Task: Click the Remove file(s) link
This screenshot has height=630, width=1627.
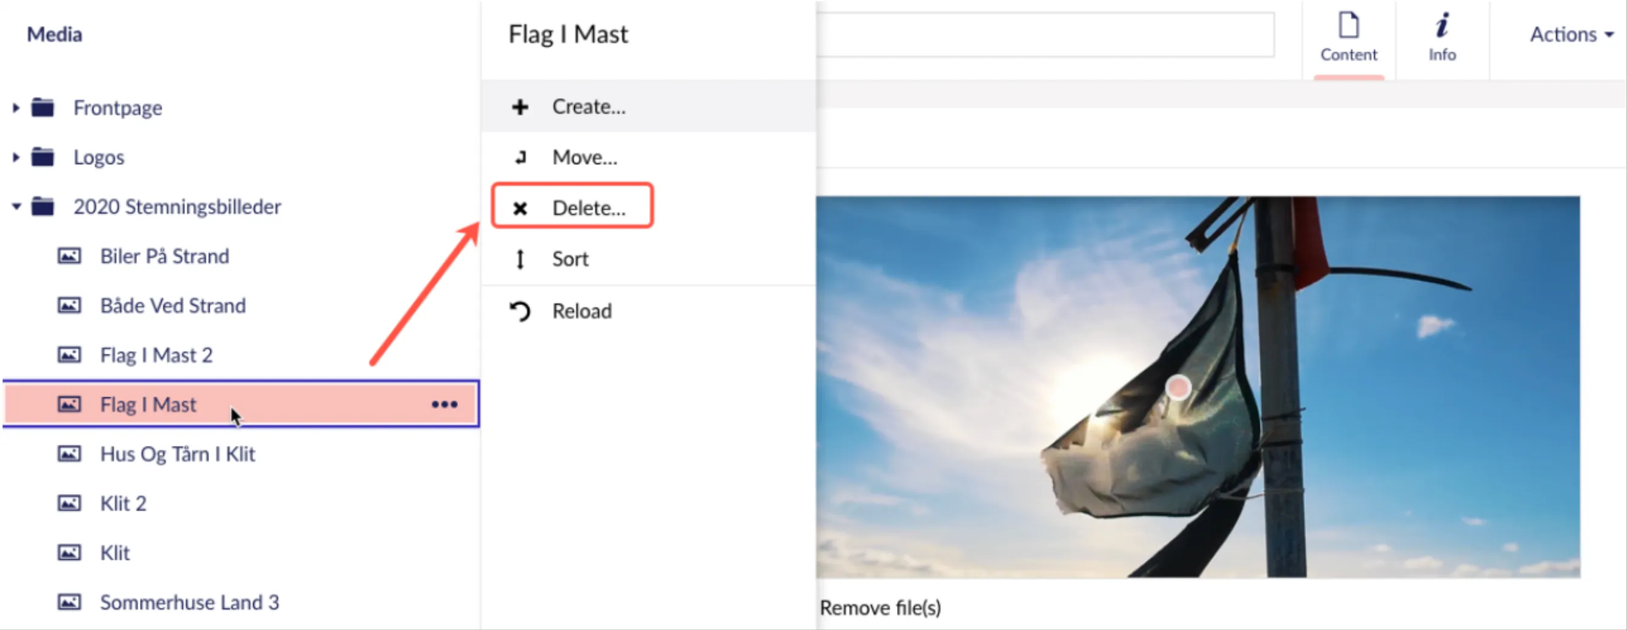Action: (x=880, y=608)
